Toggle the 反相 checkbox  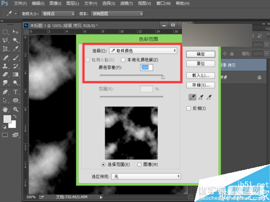tap(188, 108)
